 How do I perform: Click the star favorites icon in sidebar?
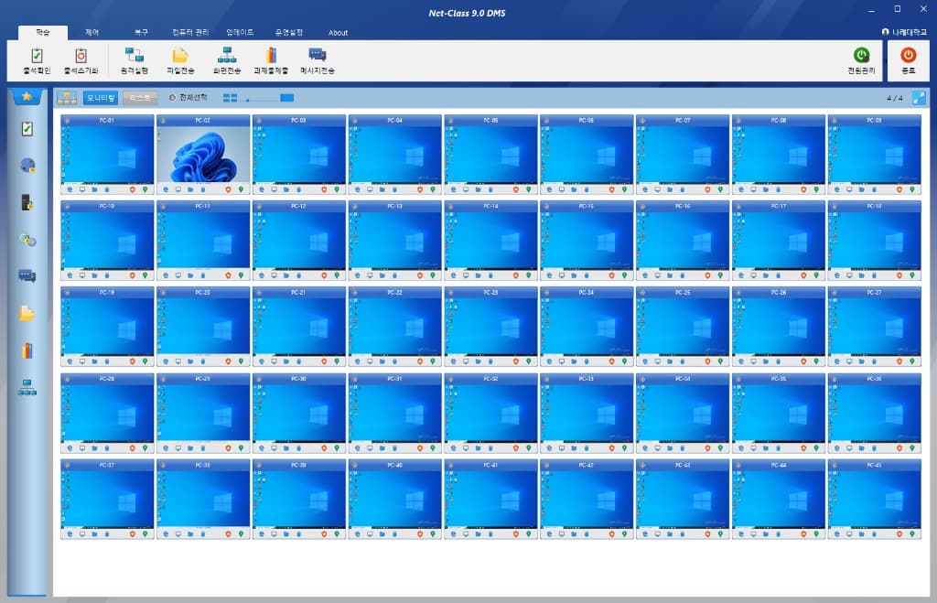[27, 96]
